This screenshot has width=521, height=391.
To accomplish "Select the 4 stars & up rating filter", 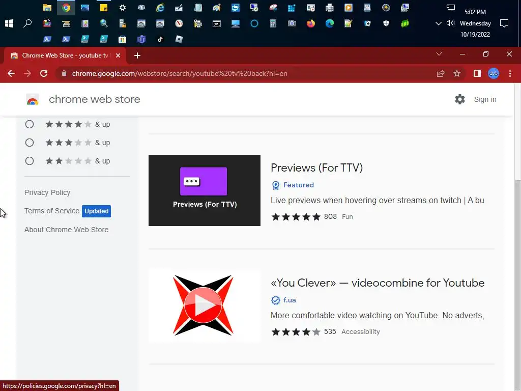I will click(x=30, y=124).
